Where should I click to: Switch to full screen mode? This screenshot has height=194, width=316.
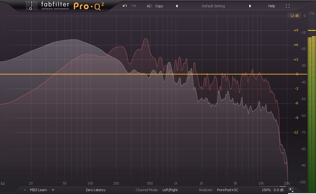288,6
